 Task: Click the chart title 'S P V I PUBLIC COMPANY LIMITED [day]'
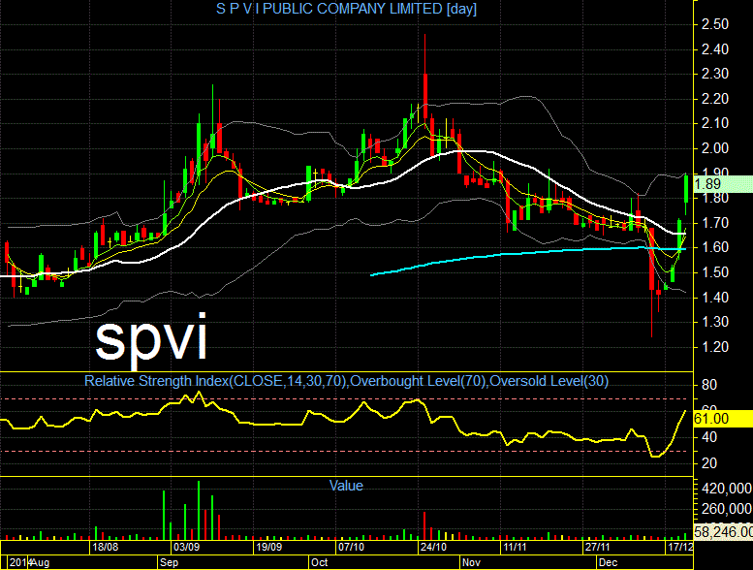(x=346, y=9)
